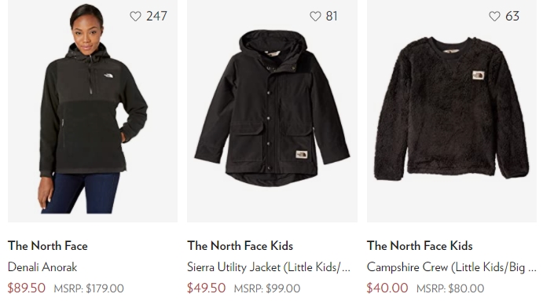Click heart icon on Sierra Utility Jacket

[315, 17]
